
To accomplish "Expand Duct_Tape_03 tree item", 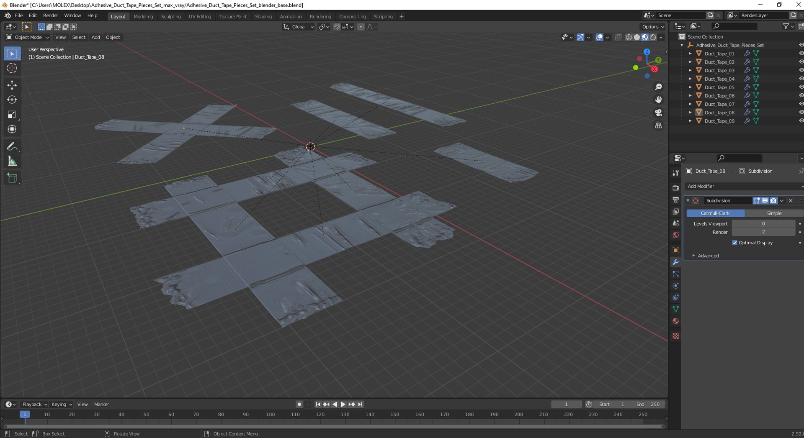I will click(690, 70).
